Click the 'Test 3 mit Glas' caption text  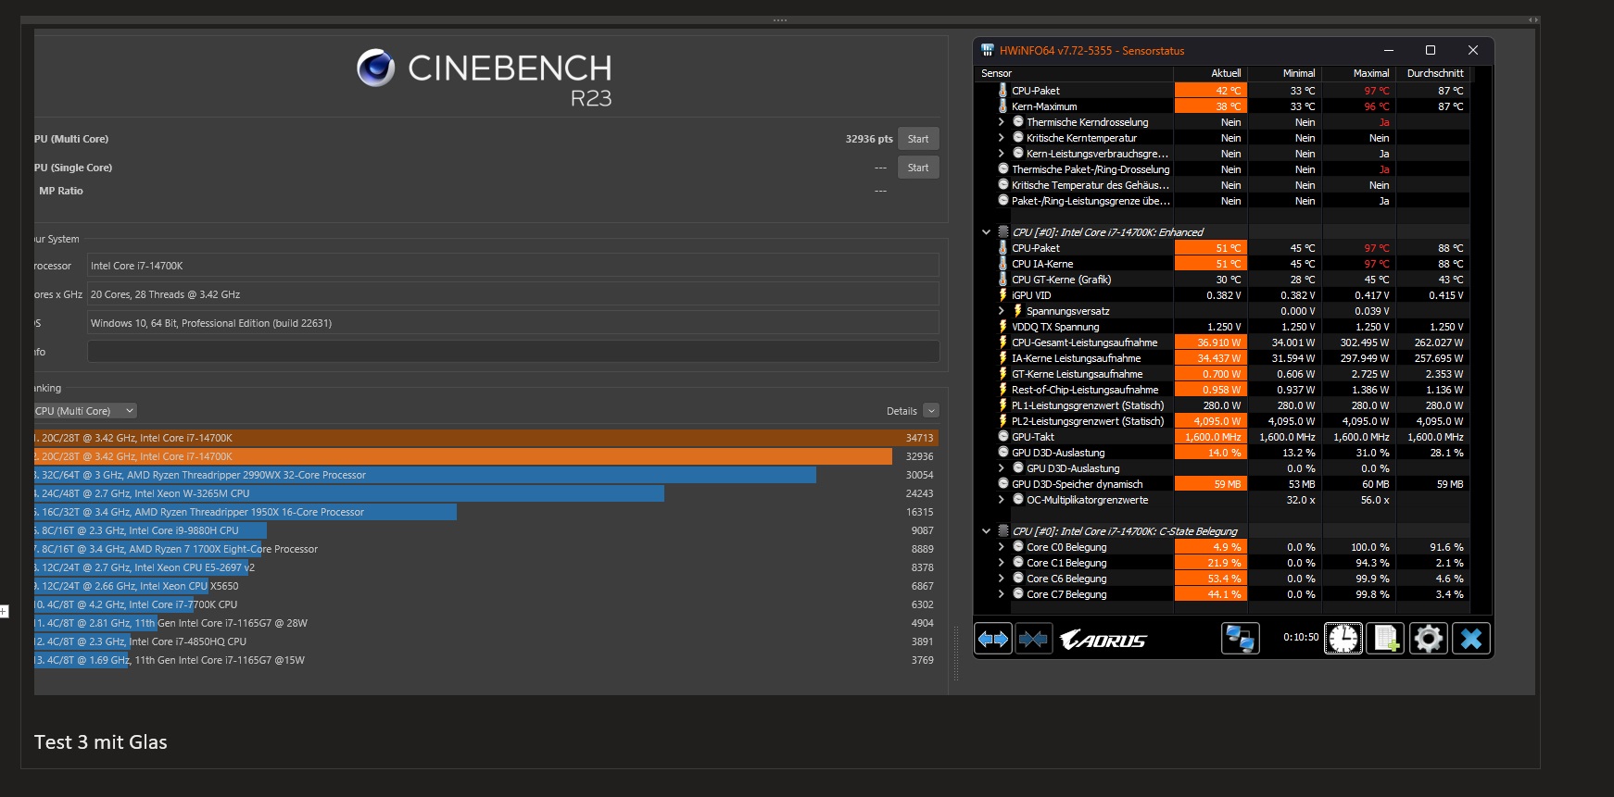[x=101, y=742]
